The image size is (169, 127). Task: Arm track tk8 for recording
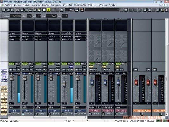45,70
